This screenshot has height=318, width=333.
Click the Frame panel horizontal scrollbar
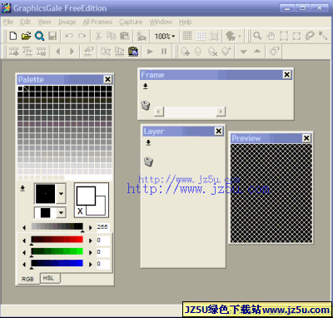pyautogui.click(x=190, y=112)
